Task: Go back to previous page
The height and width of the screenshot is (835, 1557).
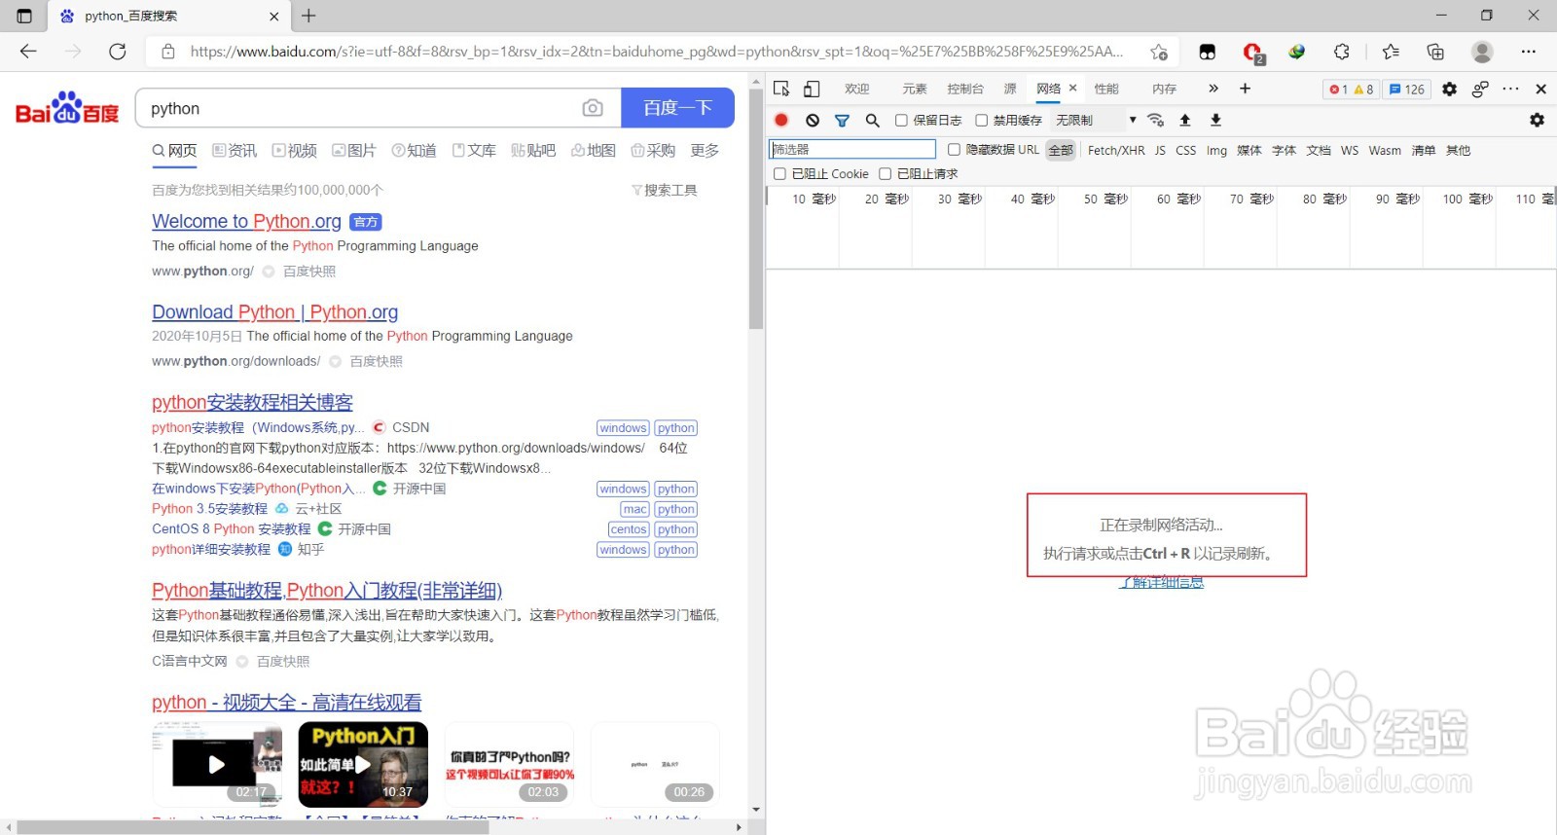Action: point(28,52)
